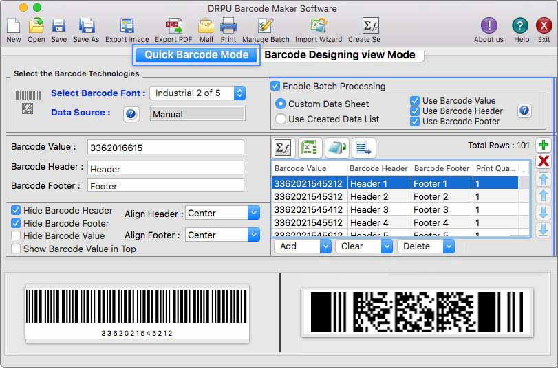
Task: Select the Use Created Data List option
Action: click(x=281, y=119)
